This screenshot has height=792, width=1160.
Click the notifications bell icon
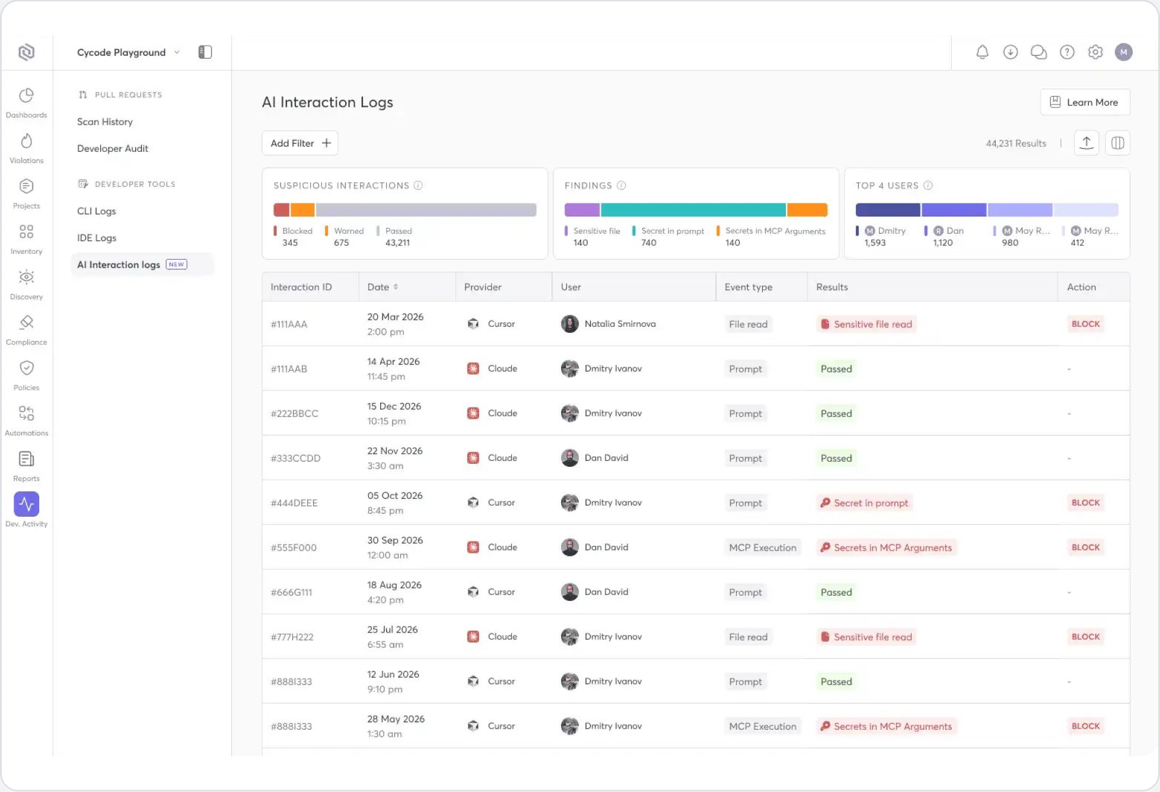(x=982, y=52)
